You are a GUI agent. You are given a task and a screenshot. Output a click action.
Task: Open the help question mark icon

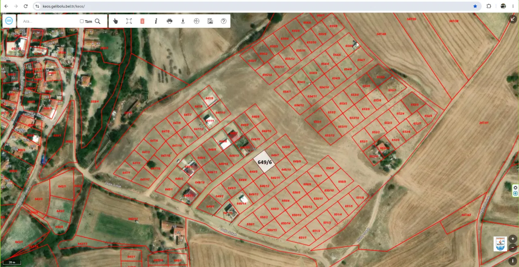click(223, 21)
